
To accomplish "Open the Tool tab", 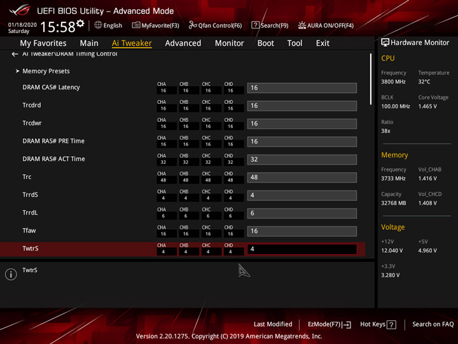I will pyautogui.click(x=295, y=43).
